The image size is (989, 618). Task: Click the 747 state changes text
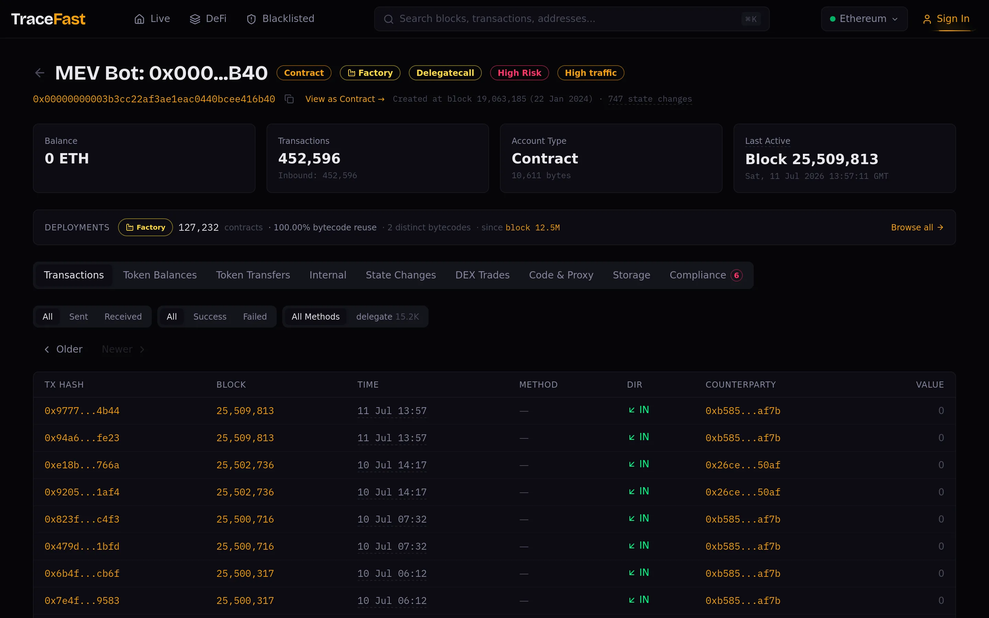650,99
